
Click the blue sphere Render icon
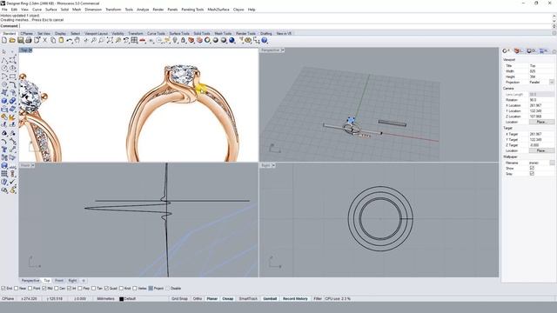232,41
